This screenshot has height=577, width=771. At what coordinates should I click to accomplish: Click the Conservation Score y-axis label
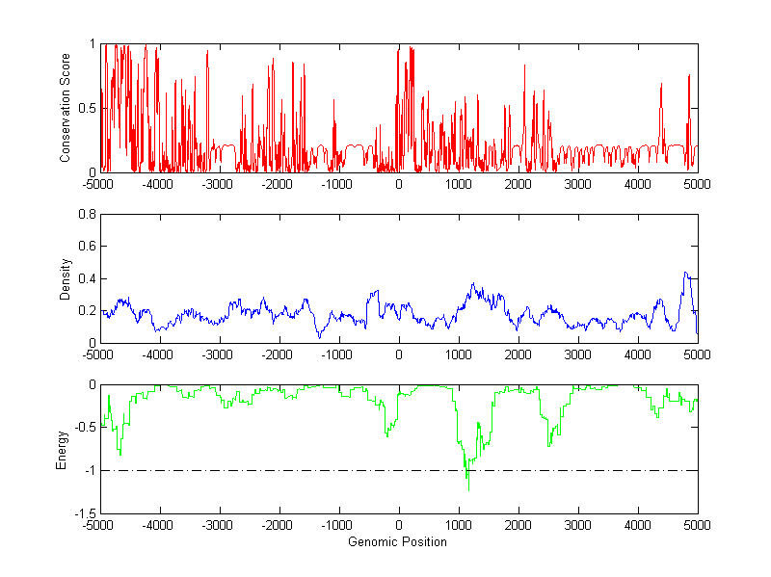(66, 108)
